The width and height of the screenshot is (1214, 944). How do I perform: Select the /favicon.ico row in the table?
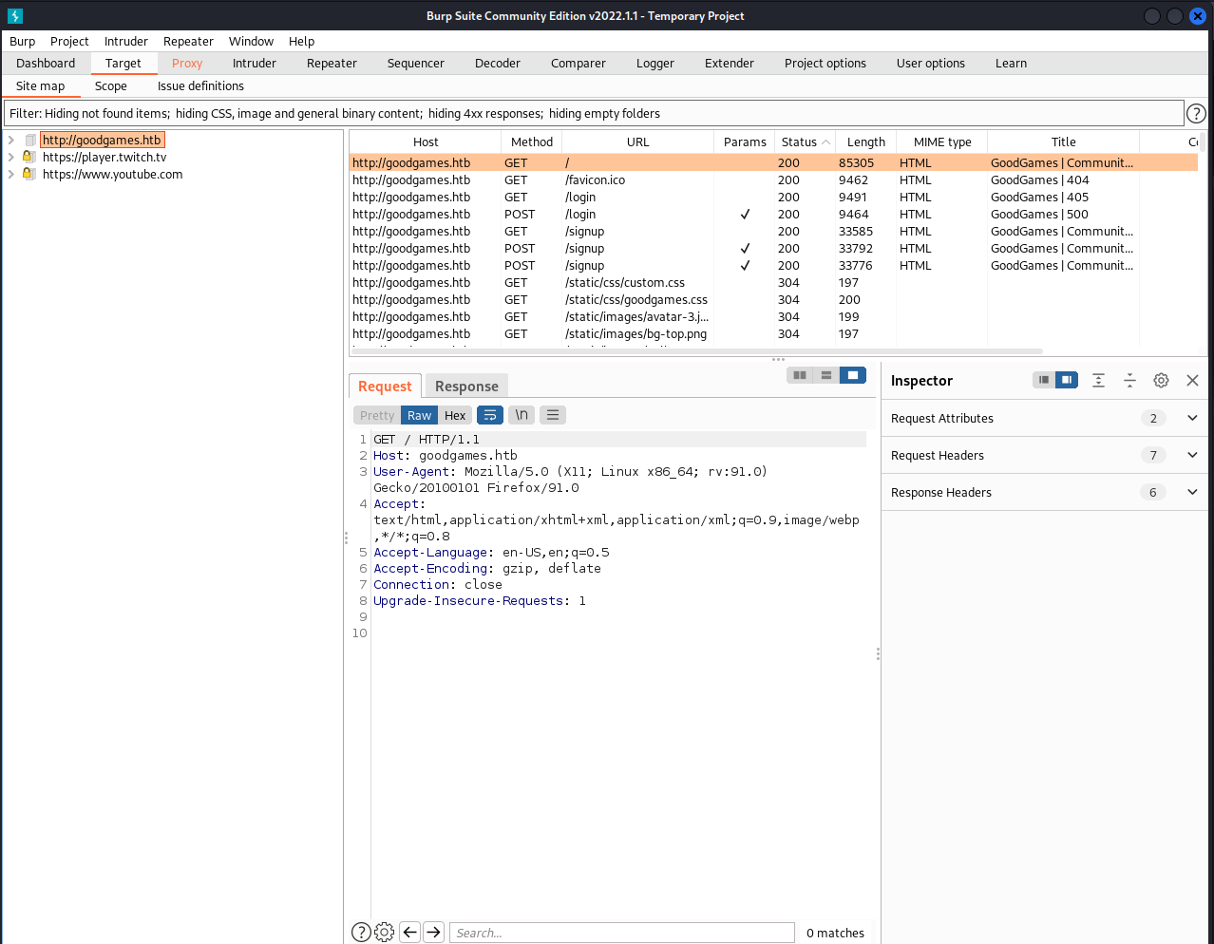[x=773, y=179]
